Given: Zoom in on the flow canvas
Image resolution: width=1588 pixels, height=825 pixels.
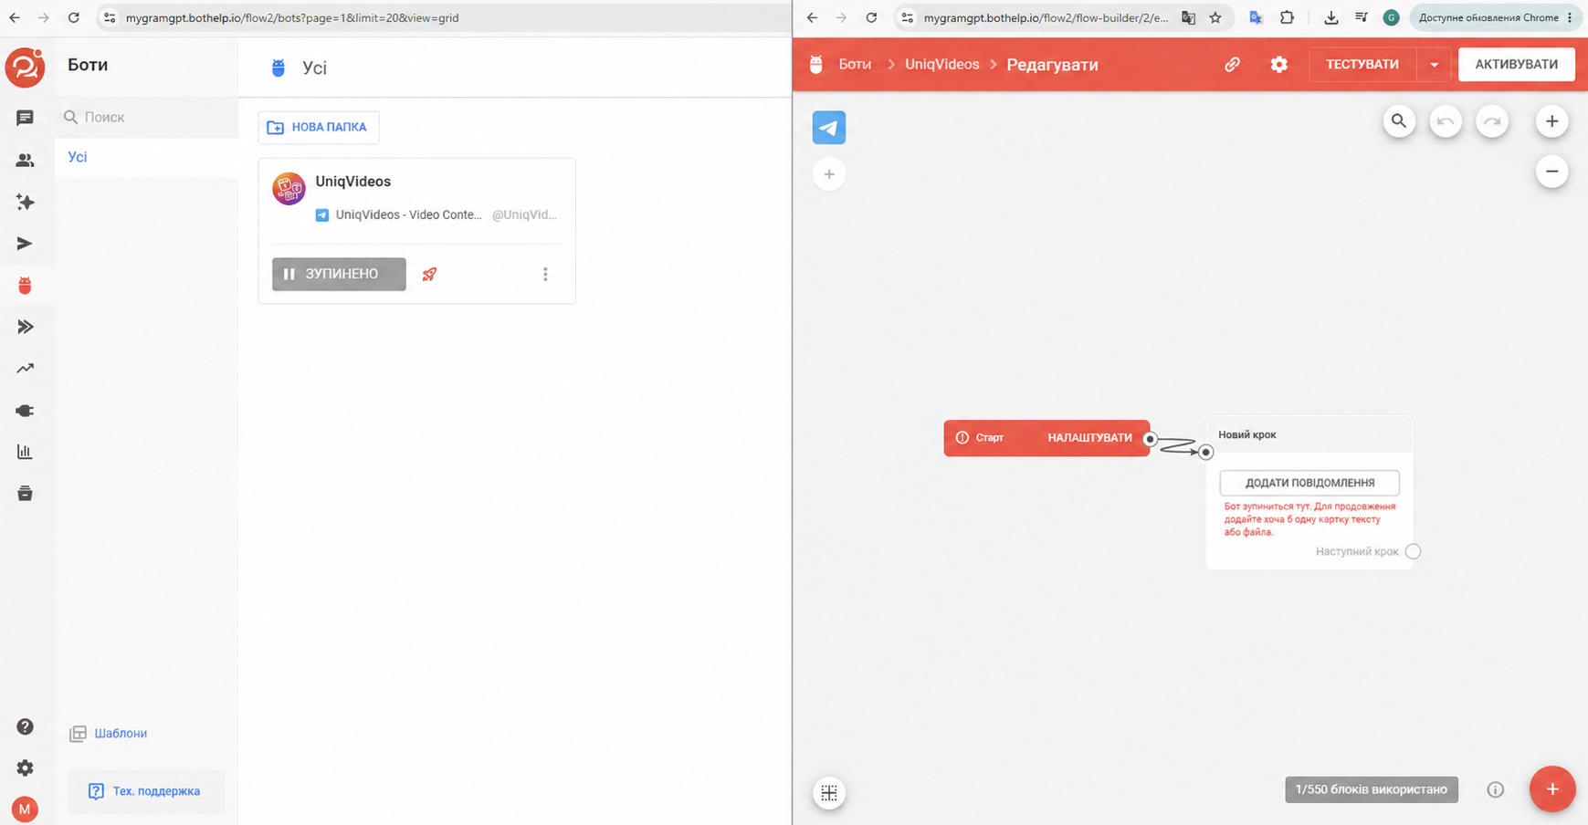Looking at the screenshot, I should [x=1551, y=121].
